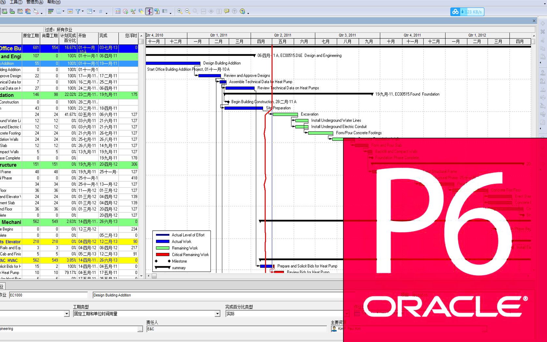Click the 开始 column header
Image resolution: width=547 pixels, height=342 pixels.
click(88, 38)
